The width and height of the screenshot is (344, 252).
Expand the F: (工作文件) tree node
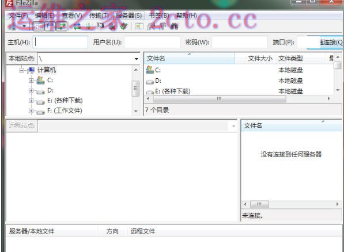coord(31,111)
